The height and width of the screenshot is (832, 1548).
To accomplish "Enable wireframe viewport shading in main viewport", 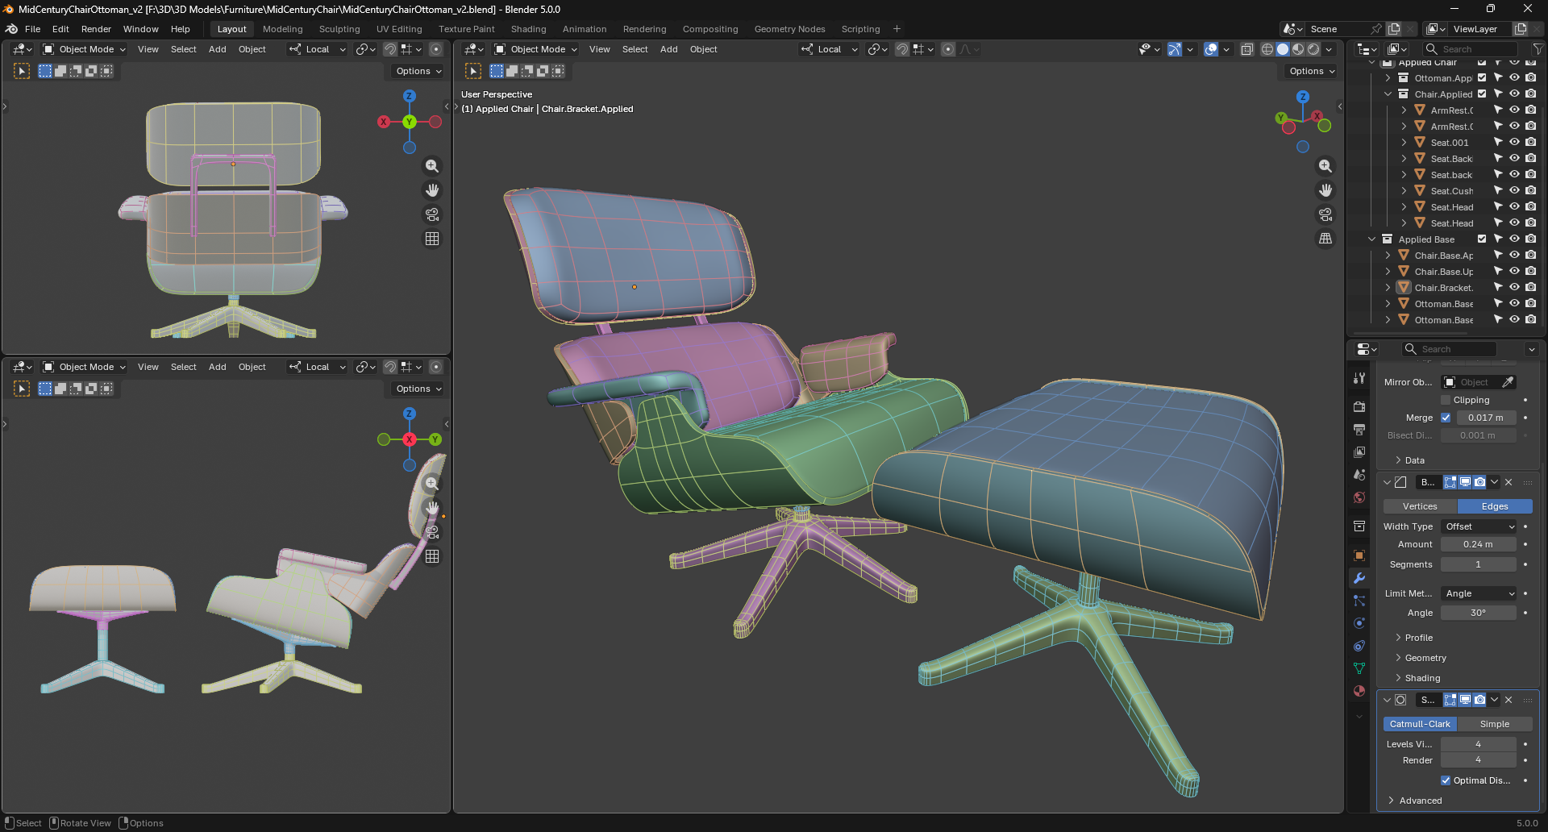I will [1267, 49].
